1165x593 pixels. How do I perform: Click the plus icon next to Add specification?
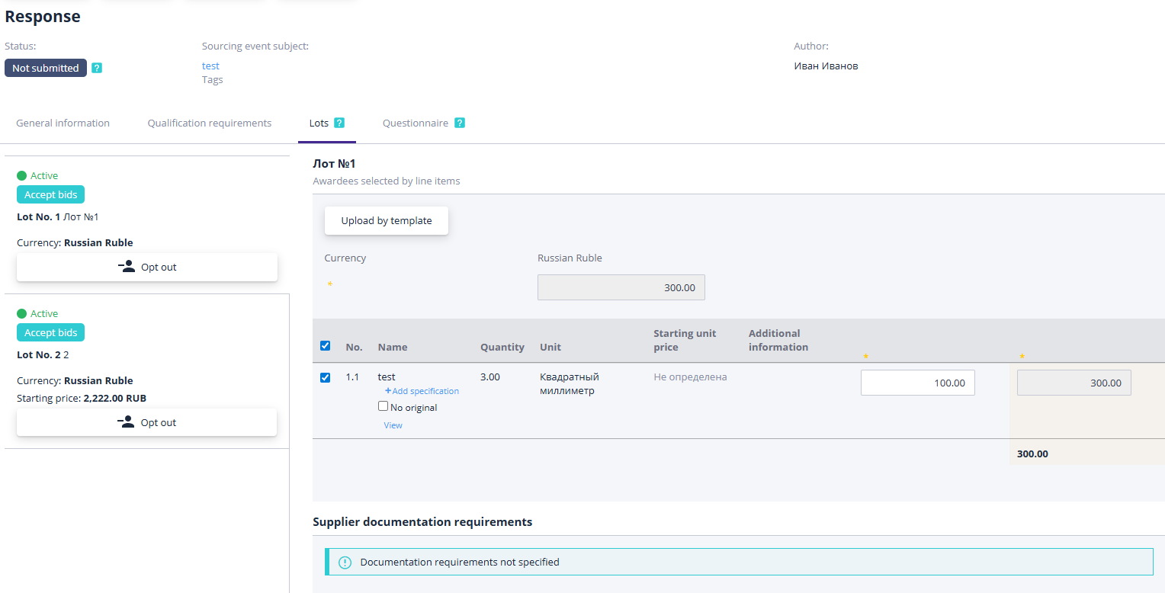[390, 390]
